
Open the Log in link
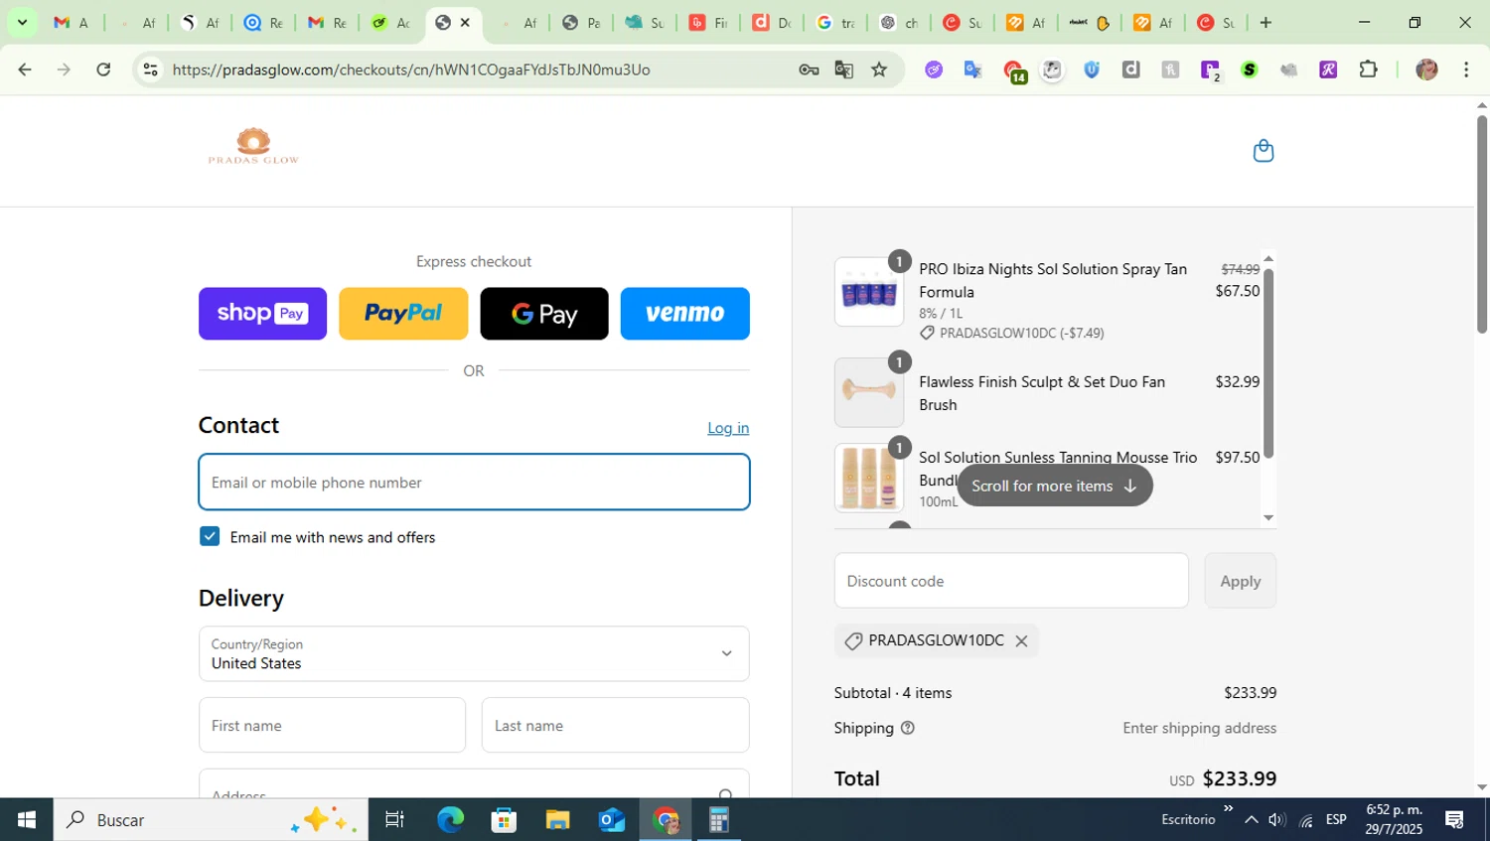coord(728,428)
